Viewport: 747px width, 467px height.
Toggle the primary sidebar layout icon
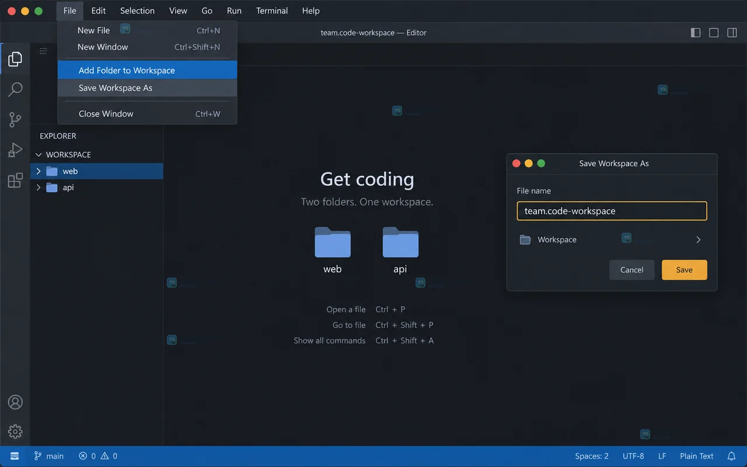tap(696, 33)
